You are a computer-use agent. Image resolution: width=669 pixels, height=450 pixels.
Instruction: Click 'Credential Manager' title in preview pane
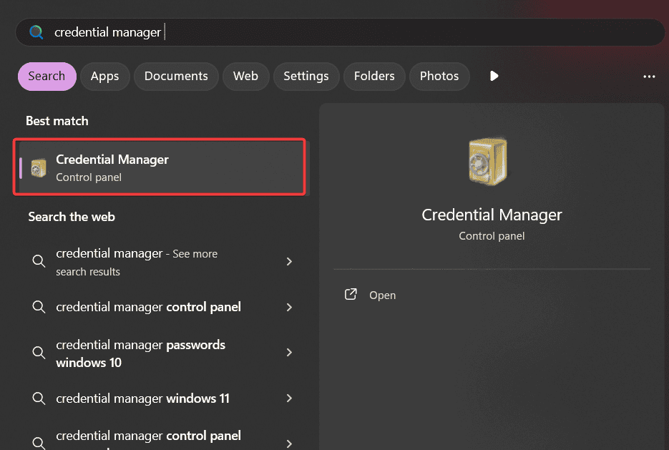pos(492,215)
